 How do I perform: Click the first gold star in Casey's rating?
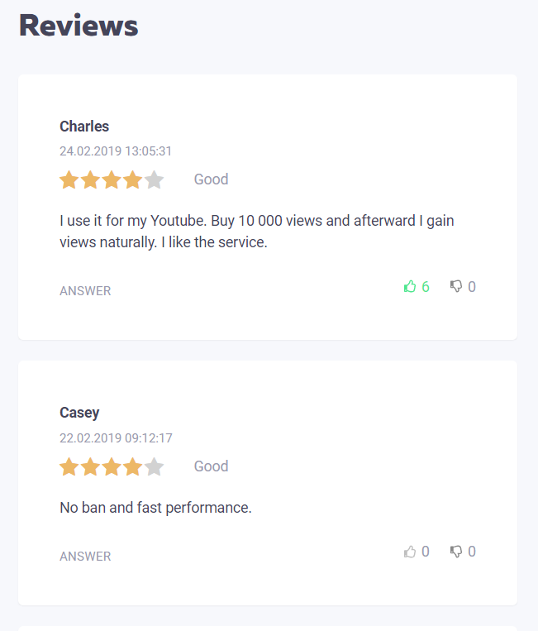(x=69, y=467)
